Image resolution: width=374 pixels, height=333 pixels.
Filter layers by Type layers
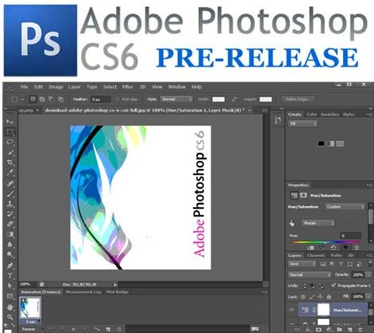[341, 264]
